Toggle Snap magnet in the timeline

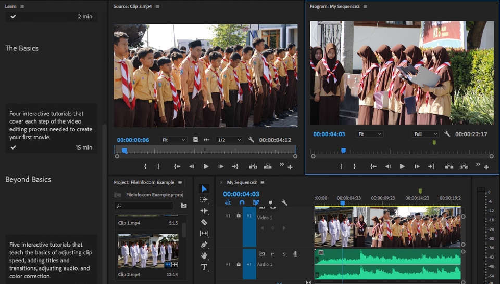click(x=242, y=203)
